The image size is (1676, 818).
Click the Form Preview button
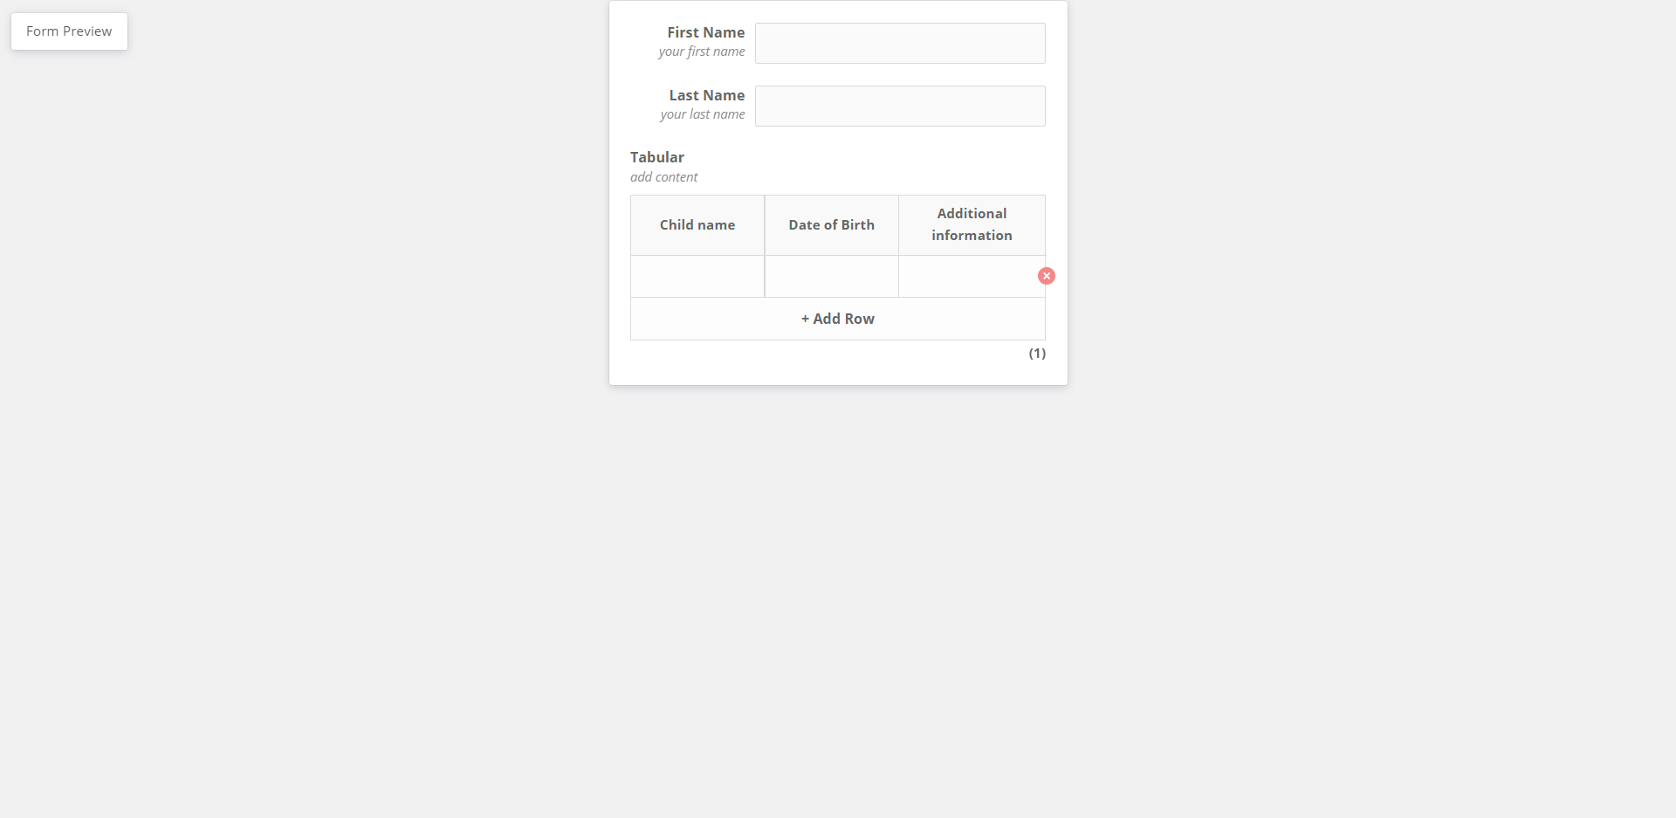click(69, 31)
